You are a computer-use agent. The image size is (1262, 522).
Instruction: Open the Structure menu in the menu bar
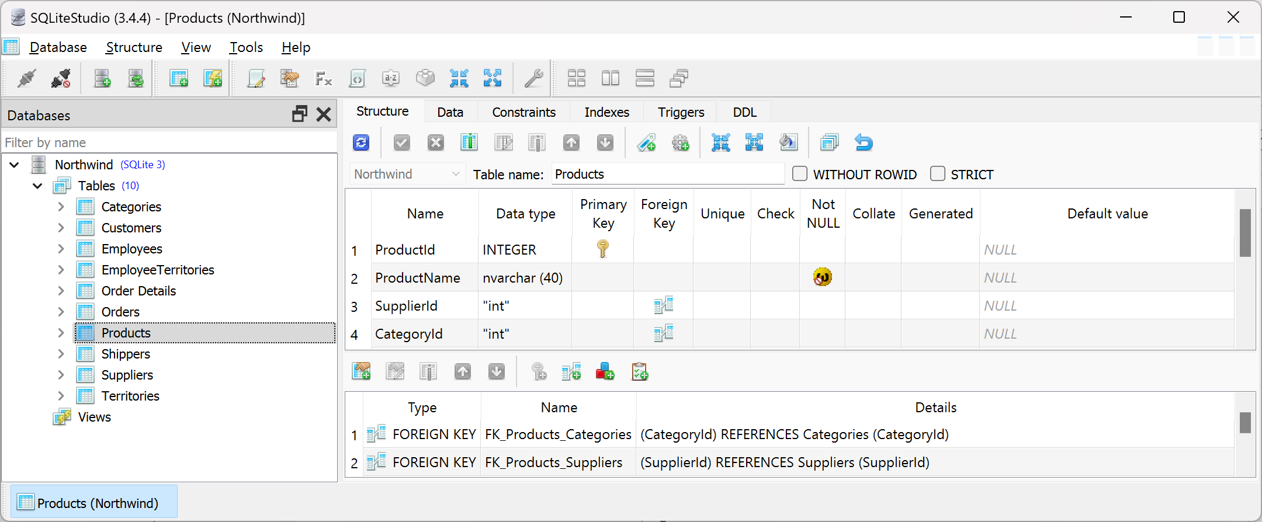134,47
